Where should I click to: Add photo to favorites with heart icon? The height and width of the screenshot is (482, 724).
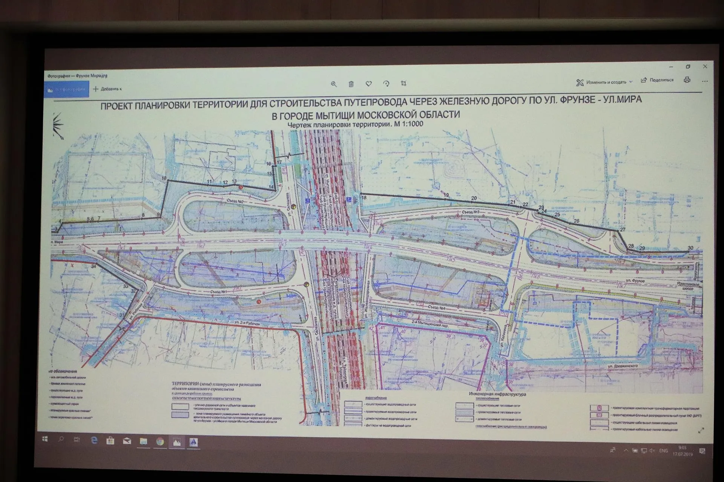coord(369,84)
